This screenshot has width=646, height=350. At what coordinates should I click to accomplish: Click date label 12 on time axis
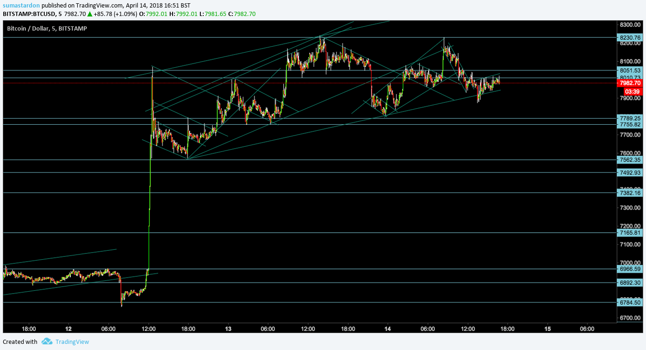[68, 329]
